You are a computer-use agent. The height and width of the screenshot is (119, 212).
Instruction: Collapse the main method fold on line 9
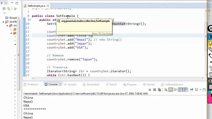pyautogui.click(x=30, y=20)
